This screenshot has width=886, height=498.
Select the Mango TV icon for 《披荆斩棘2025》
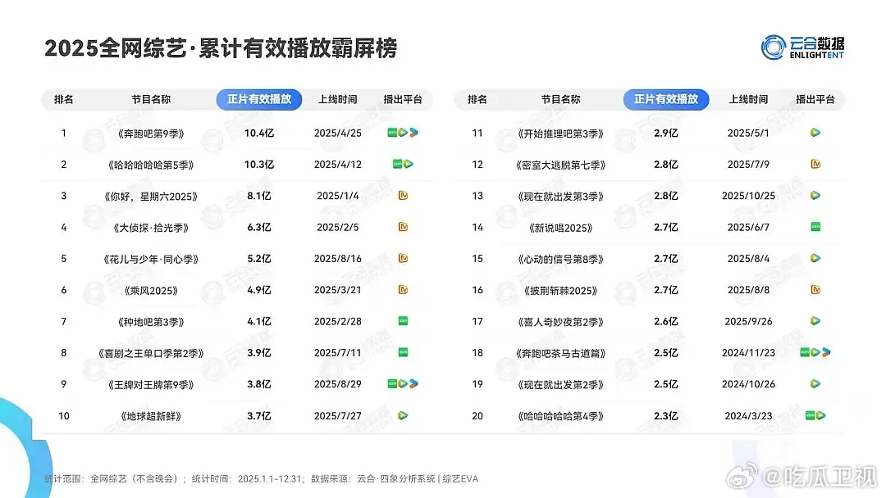815,290
